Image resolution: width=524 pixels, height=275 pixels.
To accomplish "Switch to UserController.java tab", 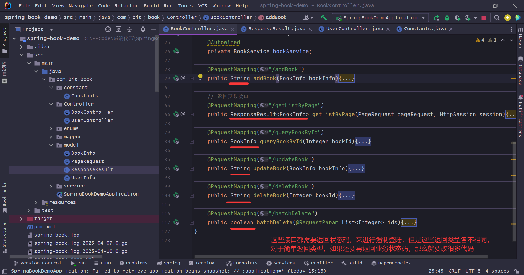I will (355, 29).
